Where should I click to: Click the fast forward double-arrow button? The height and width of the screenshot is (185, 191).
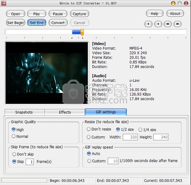point(178,24)
